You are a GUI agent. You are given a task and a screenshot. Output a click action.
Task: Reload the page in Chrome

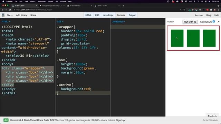pos(10,10)
